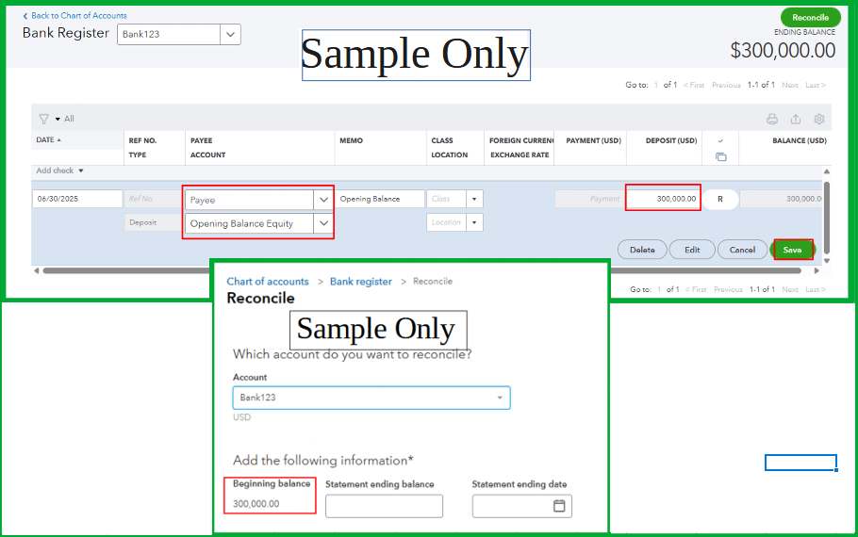
Task: Click the green Reconcile button
Action: pyautogui.click(x=811, y=18)
